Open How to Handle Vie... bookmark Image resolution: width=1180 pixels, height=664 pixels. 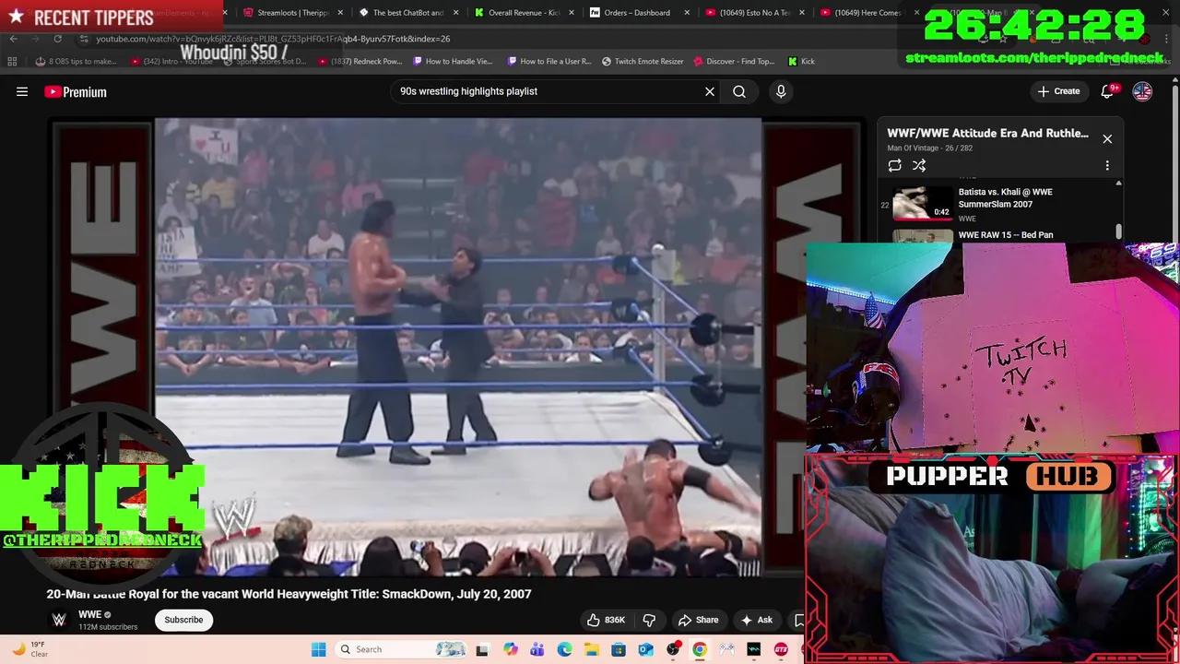453,62
